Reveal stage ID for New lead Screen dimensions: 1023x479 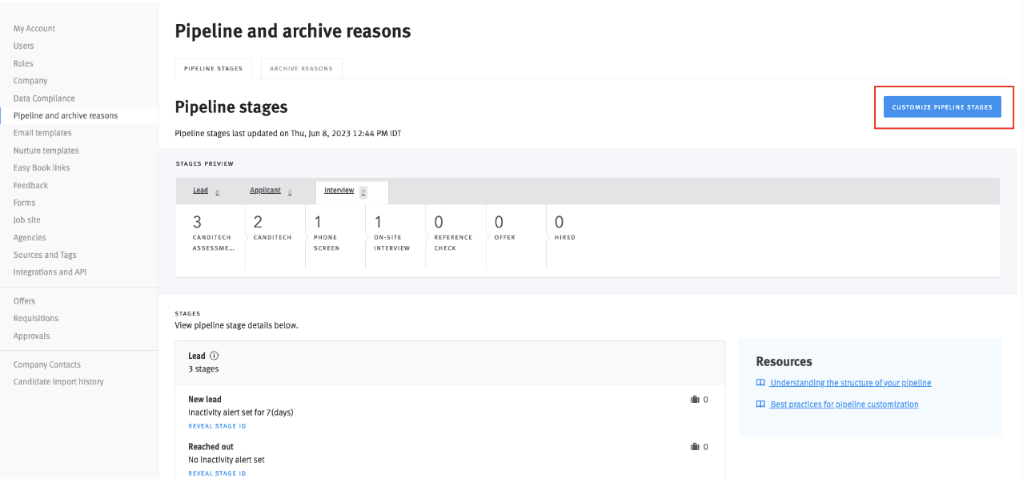pos(217,426)
